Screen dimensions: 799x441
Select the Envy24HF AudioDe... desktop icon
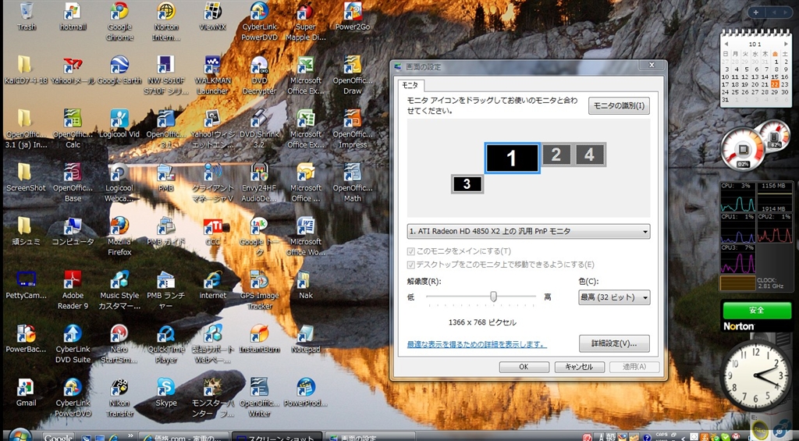point(259,183)
